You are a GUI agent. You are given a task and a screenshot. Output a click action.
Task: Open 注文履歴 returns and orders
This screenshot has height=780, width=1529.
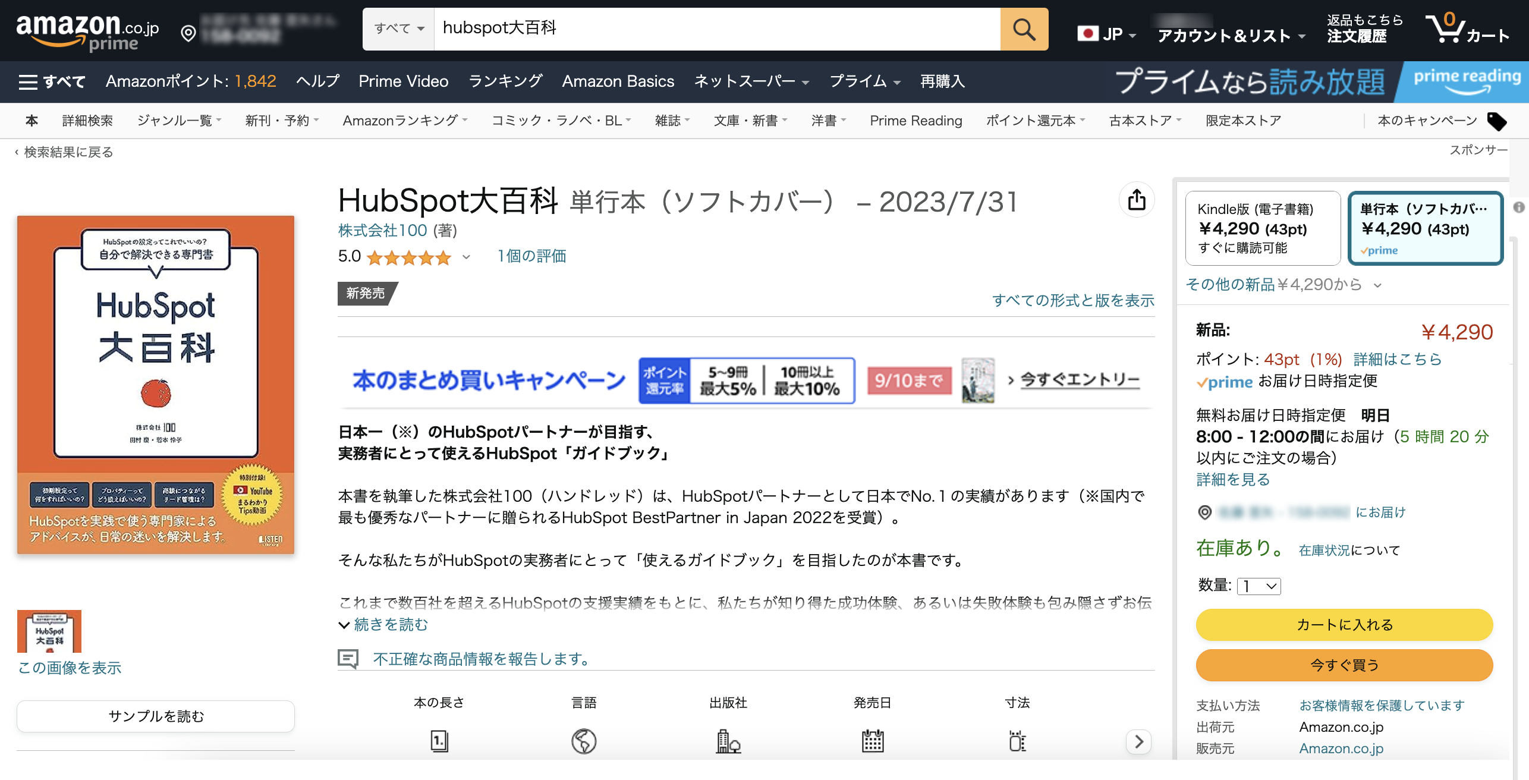click(x=1364, y=29)
